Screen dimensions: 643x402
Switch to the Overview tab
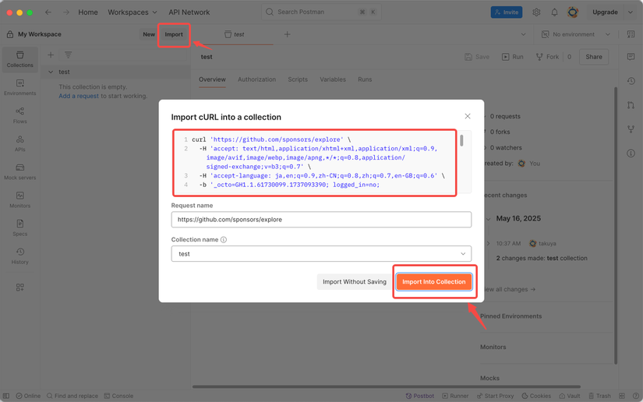click(x=212, y=79)
